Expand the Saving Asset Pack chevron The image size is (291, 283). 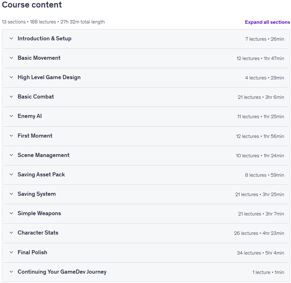click(11, 174)
